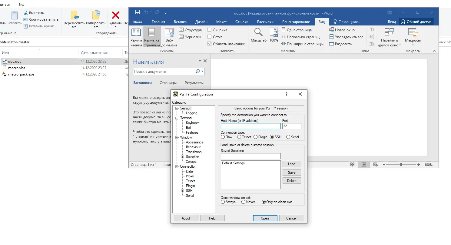
Task: Collapse the Terminal category in PuTTY
Action: pos(177,118)
